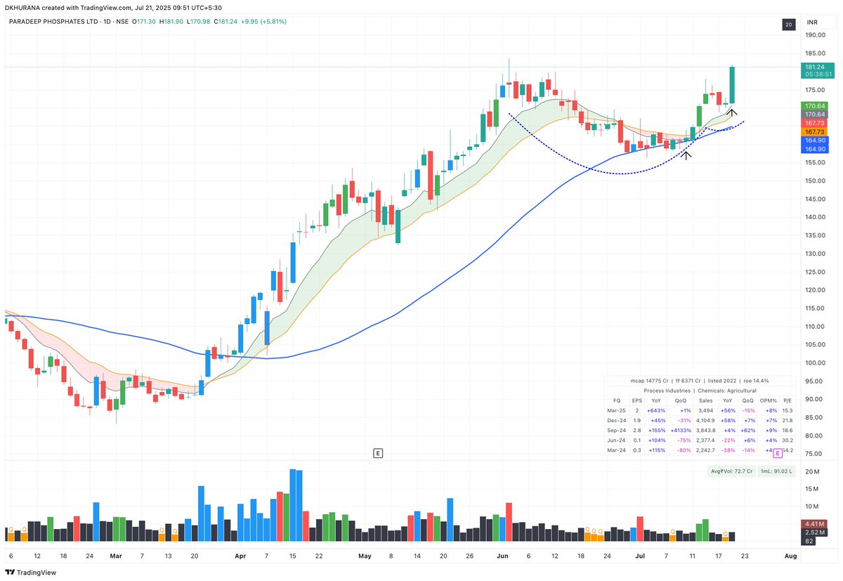Click the Jul month label on time axis
This screenshot has width=843, height=581.
click(x=640, y=556)
